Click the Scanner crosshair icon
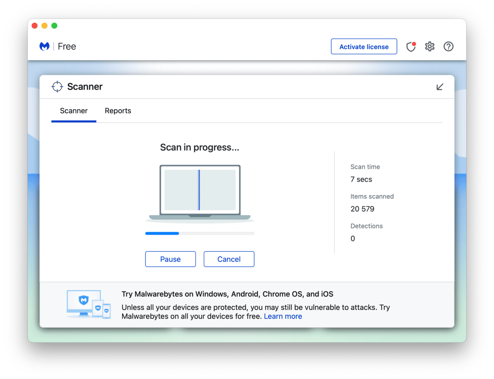The height and width of the screenshot is (379, 494). click(x=57, y=86)
